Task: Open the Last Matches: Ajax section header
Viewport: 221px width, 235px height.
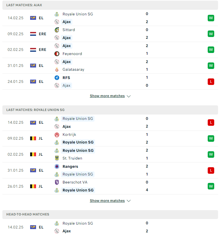Action: click(x=110, y=5)
